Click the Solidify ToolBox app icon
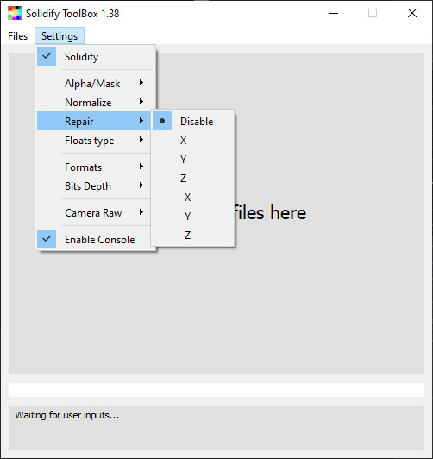 [15, 13]
